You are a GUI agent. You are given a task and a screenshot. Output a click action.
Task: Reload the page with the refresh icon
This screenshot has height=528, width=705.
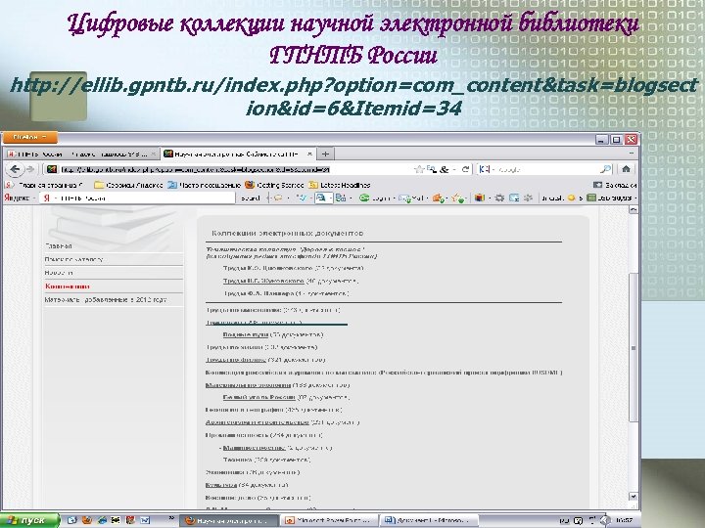[x=465, y=169]
